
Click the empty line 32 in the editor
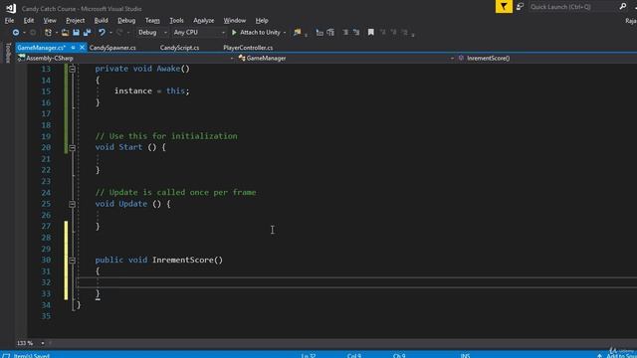tap(357, 282)
